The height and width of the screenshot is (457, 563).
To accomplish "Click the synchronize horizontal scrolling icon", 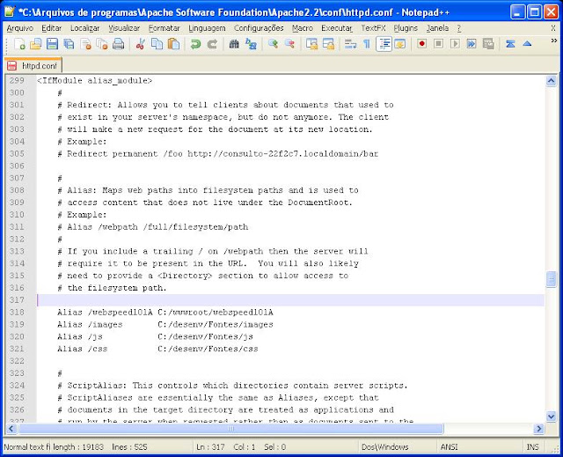I will tap(328, 44).
